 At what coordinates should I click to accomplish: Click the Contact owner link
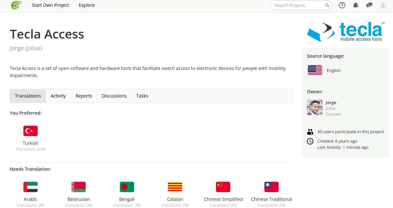tap(333, 114)
